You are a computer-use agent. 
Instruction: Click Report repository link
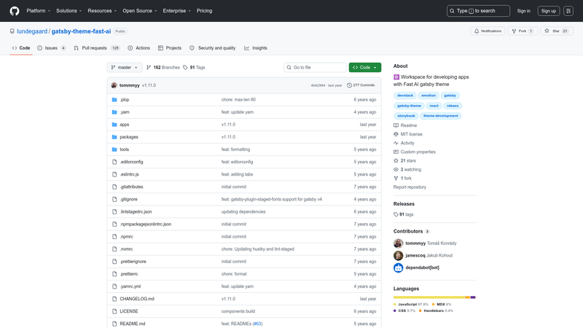410,187
